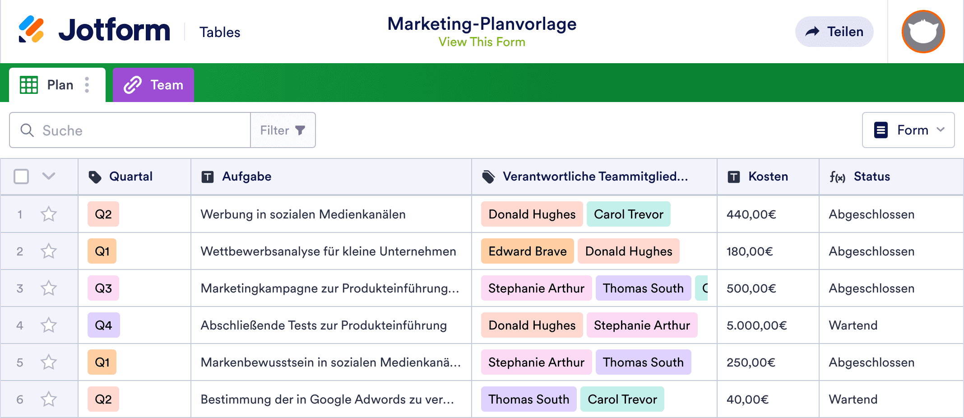Select all rows with the header checkbox
This screenshot has height=418, width=964.
pos(21,176)
